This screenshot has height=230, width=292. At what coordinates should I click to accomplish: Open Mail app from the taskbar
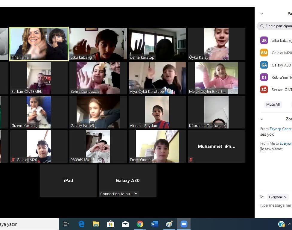tap(125, 224)
